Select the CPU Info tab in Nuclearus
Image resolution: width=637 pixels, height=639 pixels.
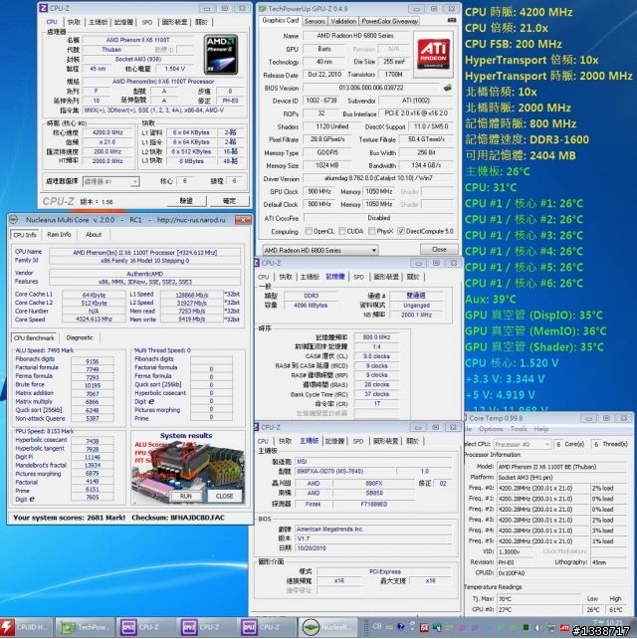(25, 235)
